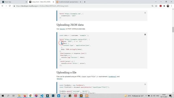Open Task View on the taskbar

pos(14,96)
